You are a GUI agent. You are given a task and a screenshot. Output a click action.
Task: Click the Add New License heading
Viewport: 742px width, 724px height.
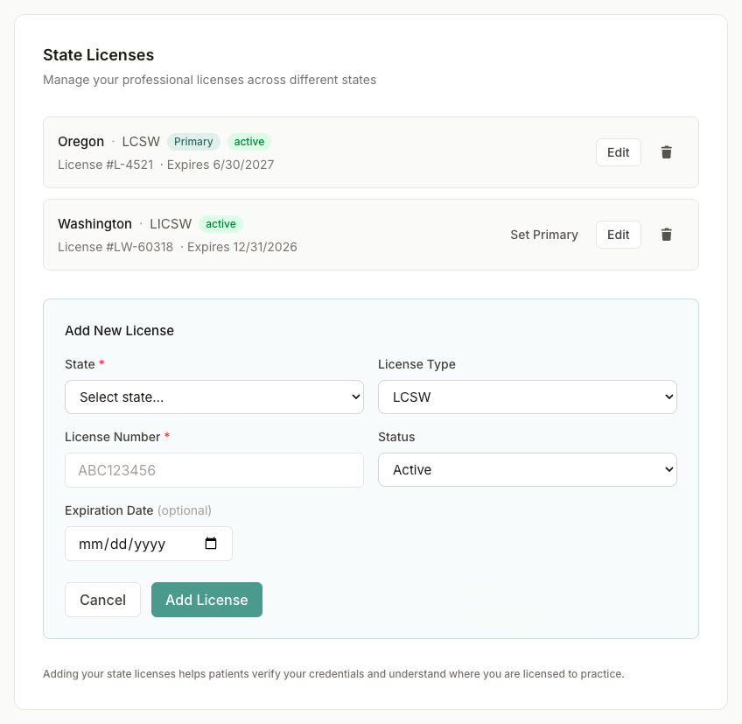[x=119, y=331]
